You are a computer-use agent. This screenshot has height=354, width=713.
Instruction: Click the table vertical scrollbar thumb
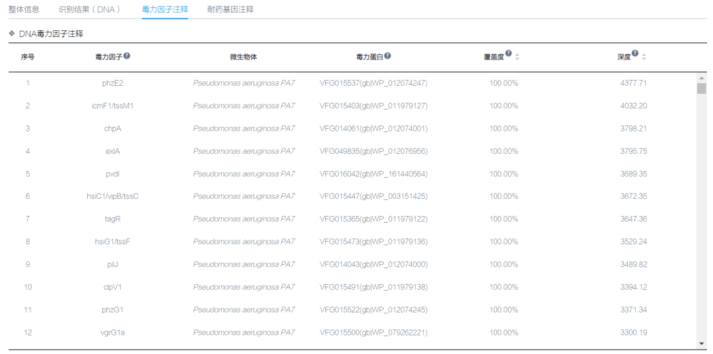tap(702, 88)
